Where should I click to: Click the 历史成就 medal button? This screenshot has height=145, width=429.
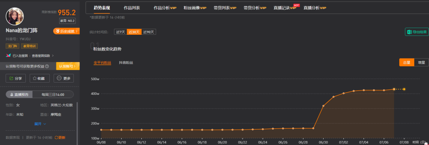[x=66, y=31]
